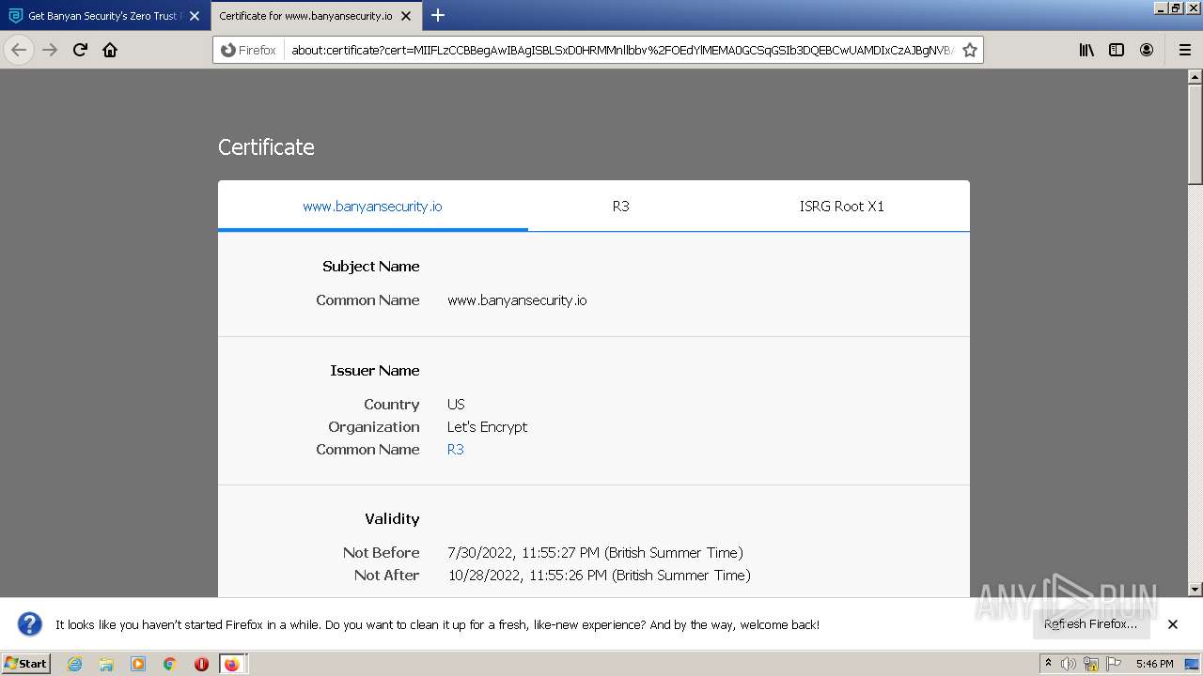This screenshot has width=1203, height=676.
Task: Click the Subject Name section heading
Action: pos(371,267)
